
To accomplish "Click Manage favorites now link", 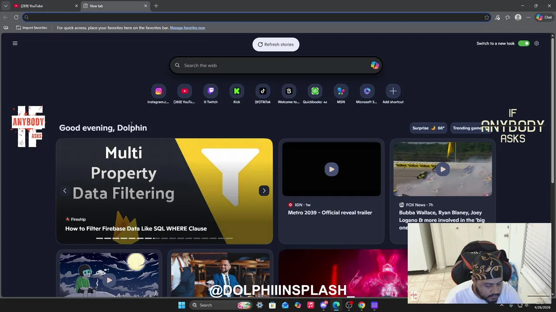I will coord(187,28).
